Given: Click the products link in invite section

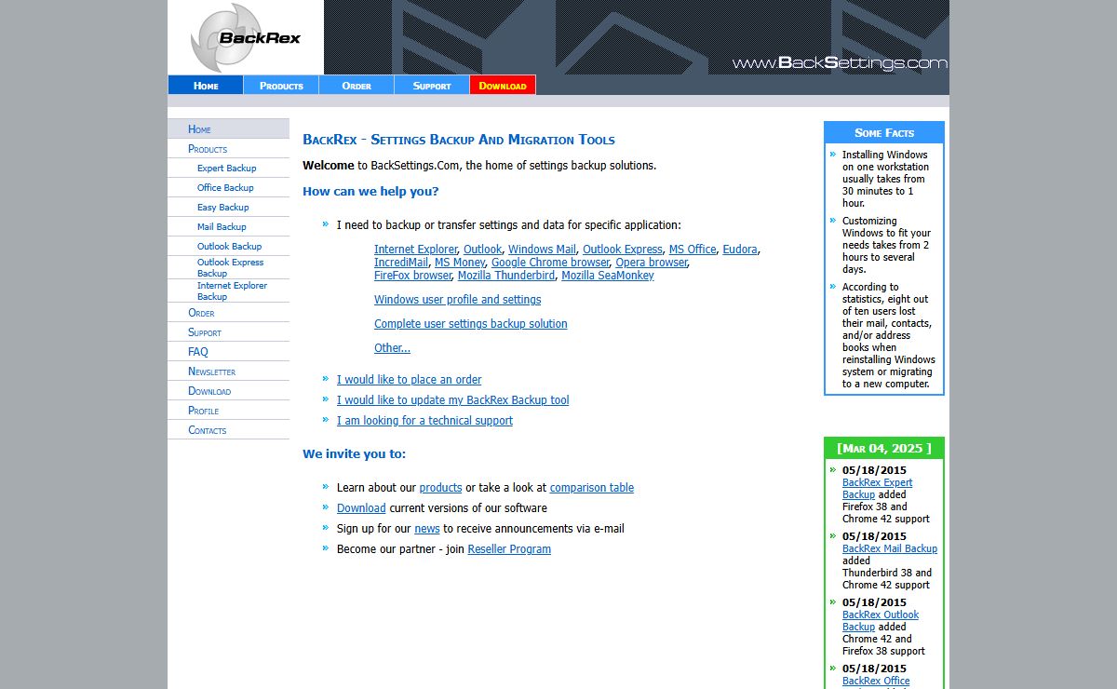Looking at the screenshot, I should (440, 487).
